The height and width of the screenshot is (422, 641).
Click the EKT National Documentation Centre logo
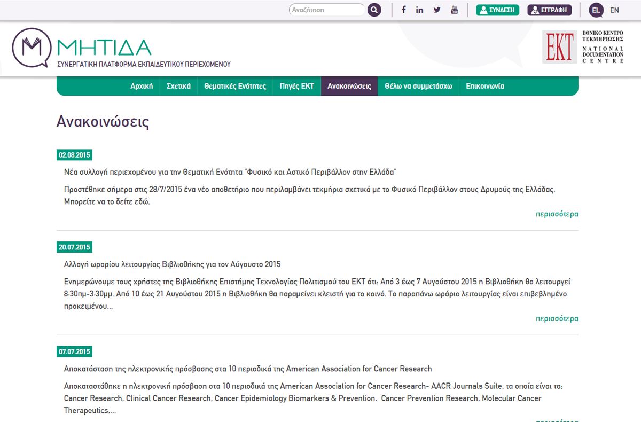coord(583,47)
